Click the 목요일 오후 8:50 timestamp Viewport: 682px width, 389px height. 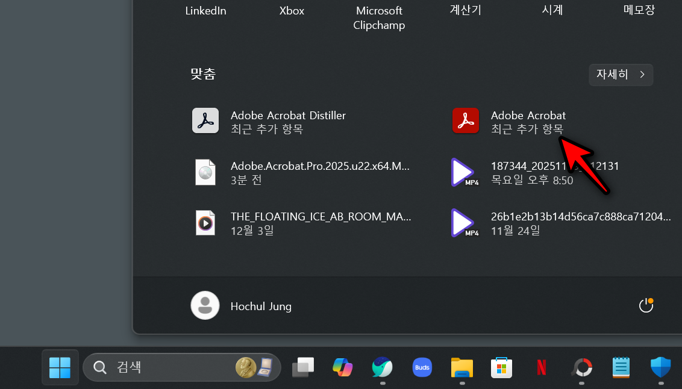532,180
